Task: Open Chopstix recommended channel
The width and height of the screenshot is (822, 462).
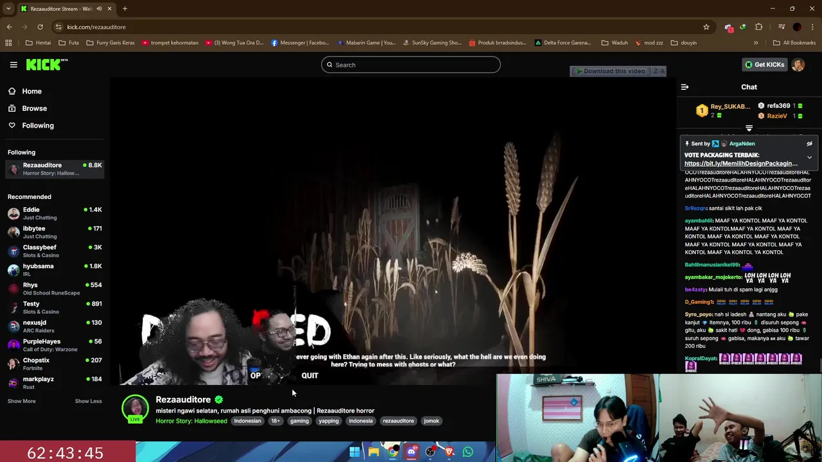Action: (55, 364)
